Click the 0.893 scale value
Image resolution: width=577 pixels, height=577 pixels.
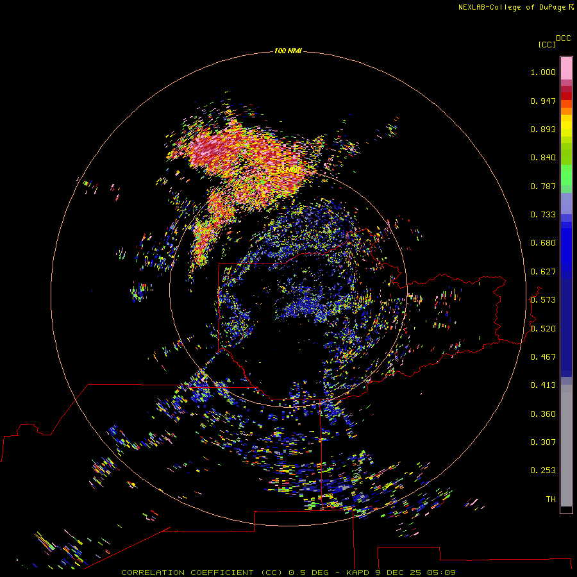543,129
